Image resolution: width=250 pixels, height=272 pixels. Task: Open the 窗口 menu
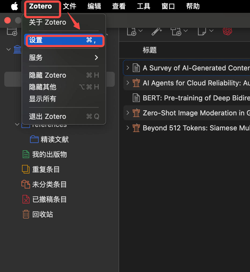168,6
